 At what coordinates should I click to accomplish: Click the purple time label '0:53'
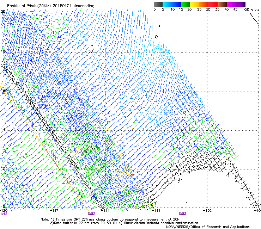182,214
